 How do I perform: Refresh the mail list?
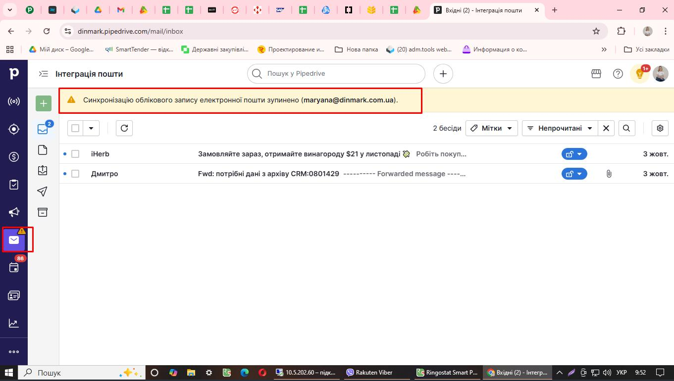[124, 128]
